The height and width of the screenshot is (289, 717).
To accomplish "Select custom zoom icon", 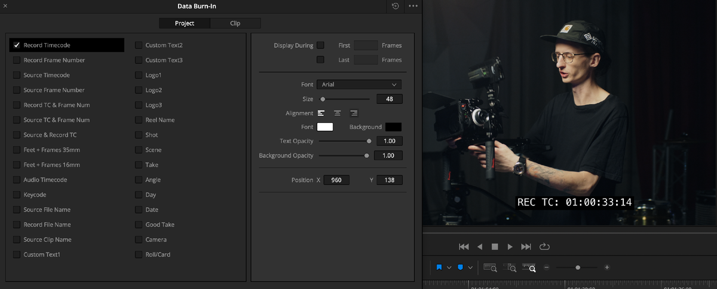I will click(x=529, y=268).
